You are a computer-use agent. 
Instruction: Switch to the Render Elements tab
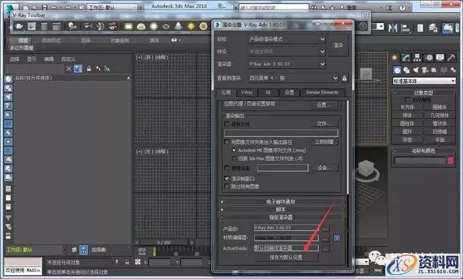[x=322, y=93]
